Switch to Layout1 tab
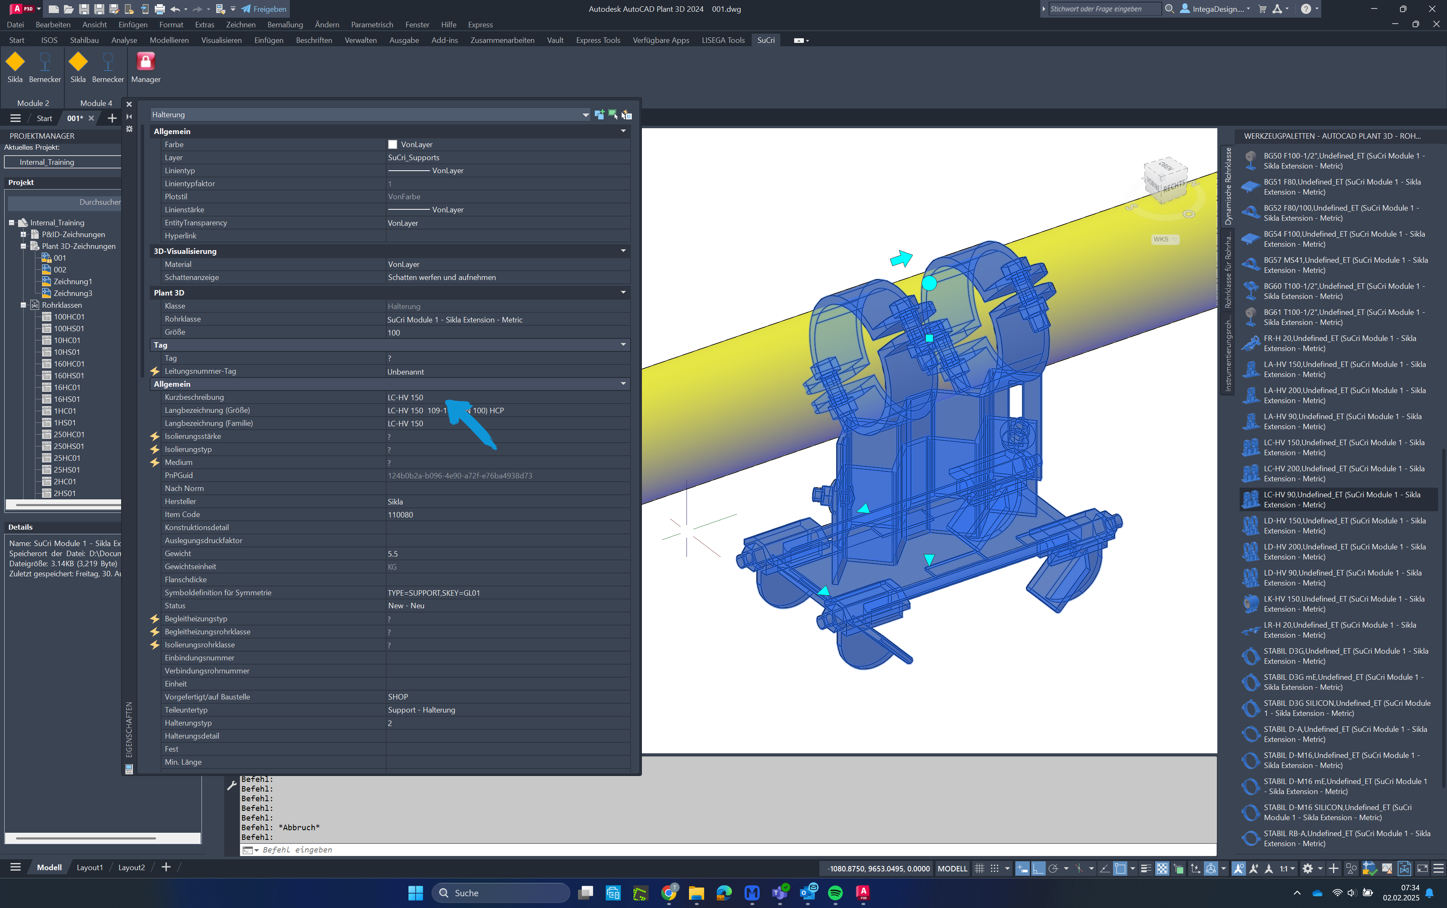Viewport: 1447px width, 908px height. coord(90,867)
